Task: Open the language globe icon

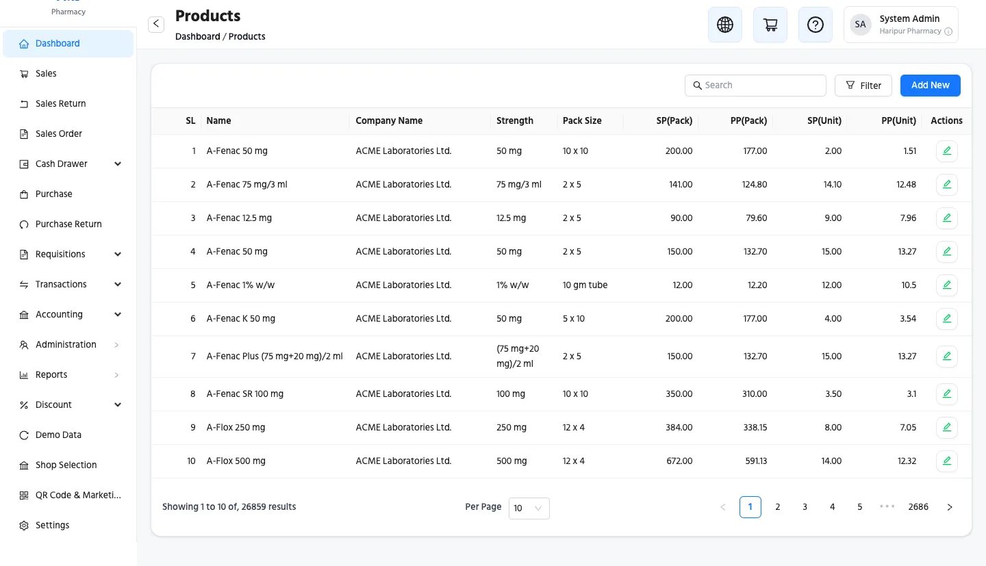Action: (725, 25)
